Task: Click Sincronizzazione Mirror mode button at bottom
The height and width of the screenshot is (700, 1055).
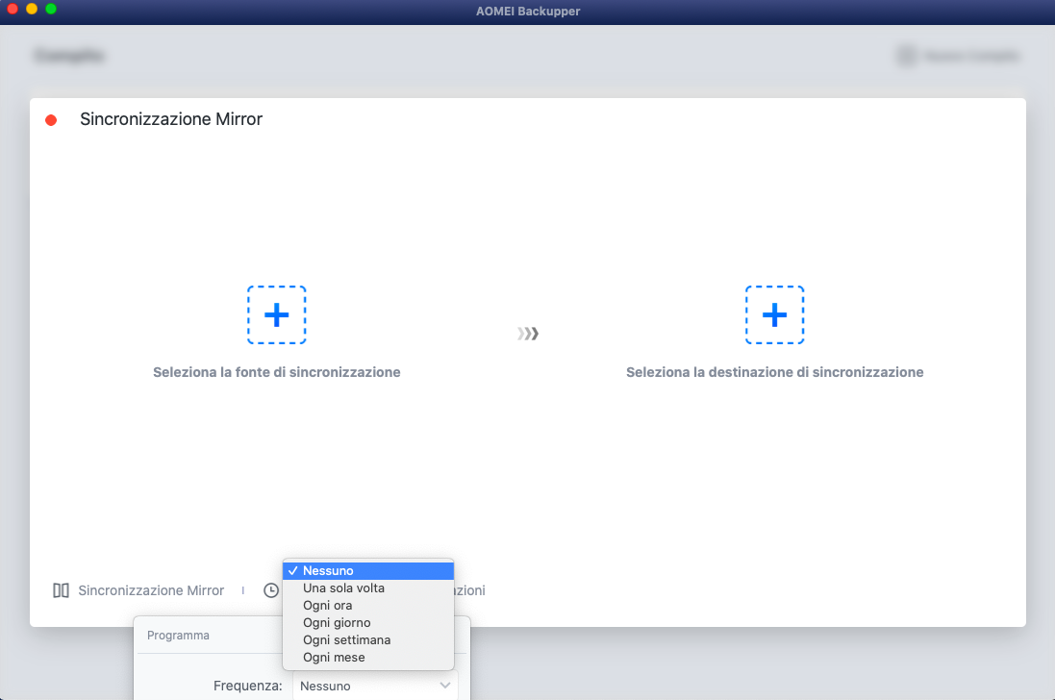Action: 138,590
